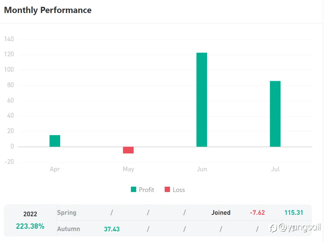Viewport: 324px width, 242px height.
Task: Click the green Profit legend square
Action: (134, 190)
